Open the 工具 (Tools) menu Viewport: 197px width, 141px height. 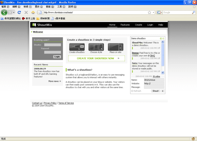pos(61,7)
